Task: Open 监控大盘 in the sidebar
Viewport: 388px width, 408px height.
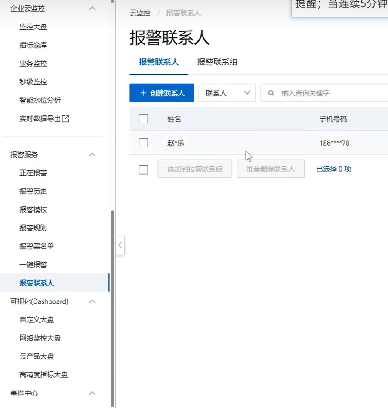Action: (x=33, y=27)
